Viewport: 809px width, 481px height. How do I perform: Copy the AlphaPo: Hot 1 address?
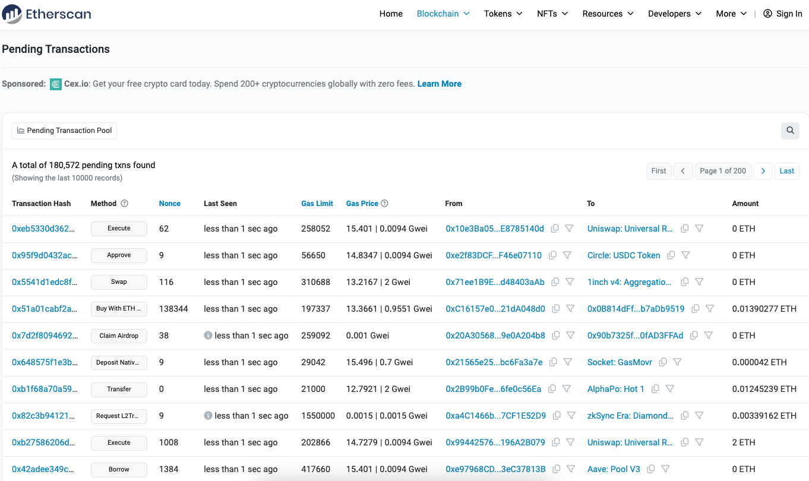click(x=656, y=389)
